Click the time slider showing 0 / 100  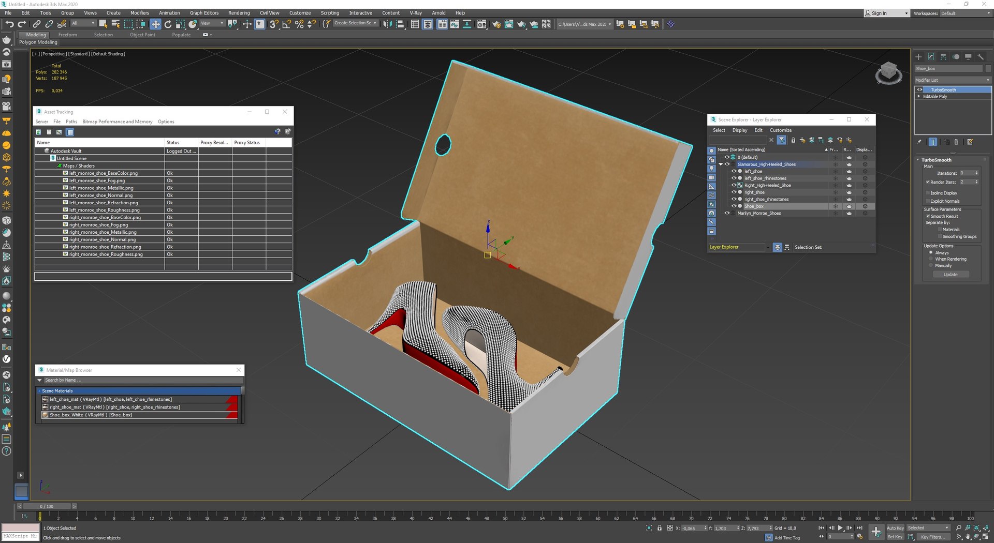pyautogui.click(x=47, y=506)
